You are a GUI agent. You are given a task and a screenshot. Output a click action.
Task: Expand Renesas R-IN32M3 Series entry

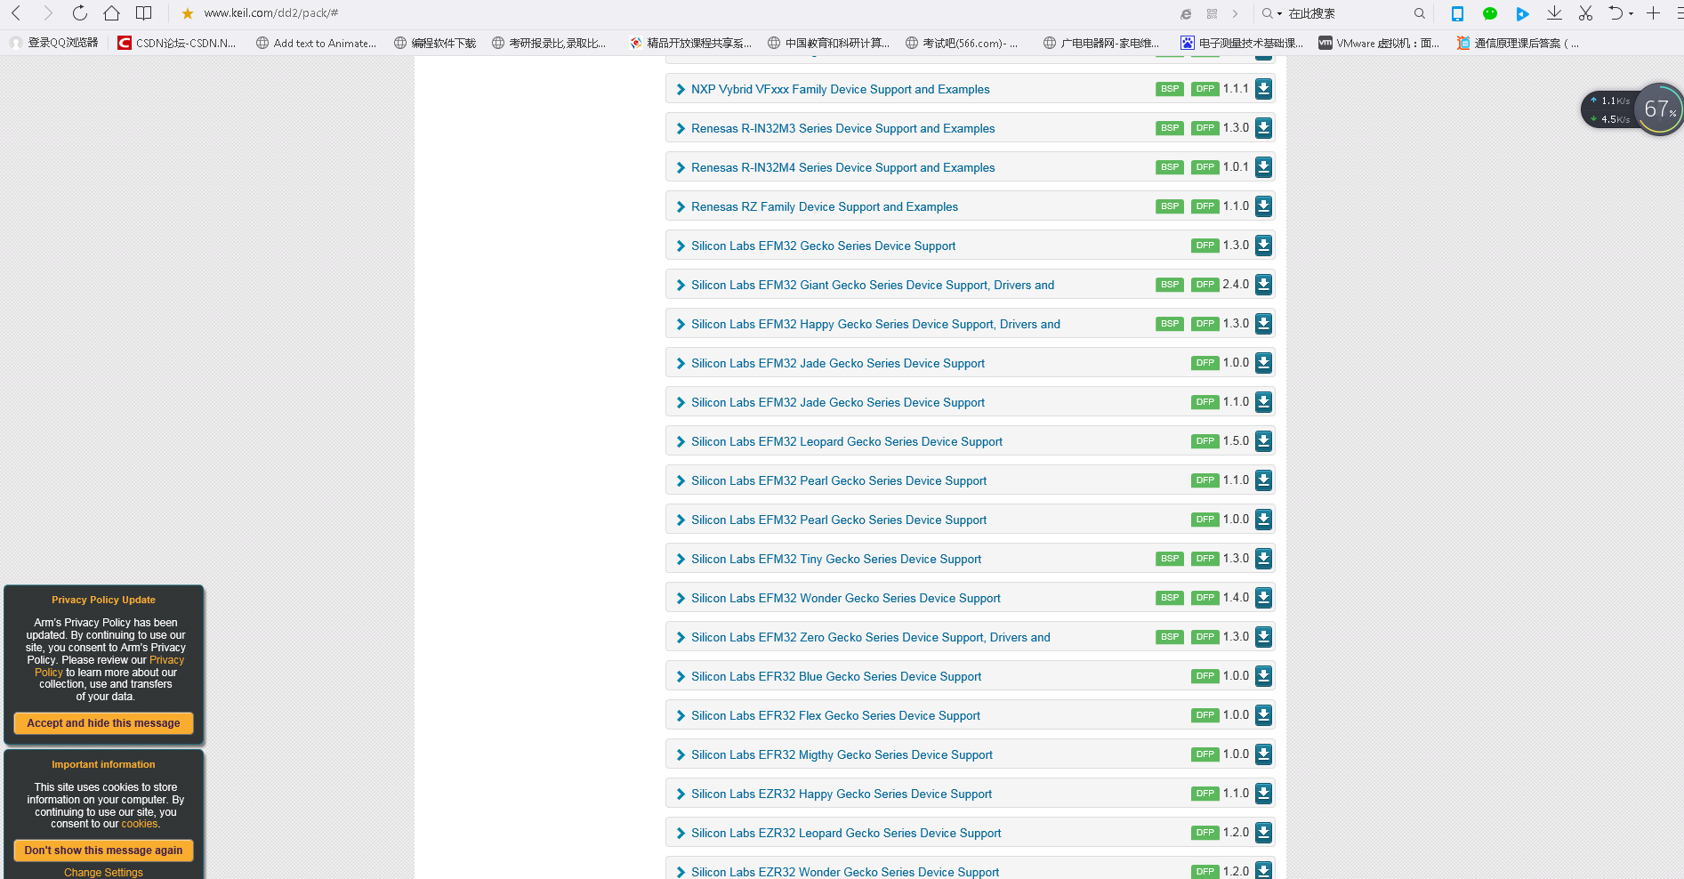tap(681, 128)
